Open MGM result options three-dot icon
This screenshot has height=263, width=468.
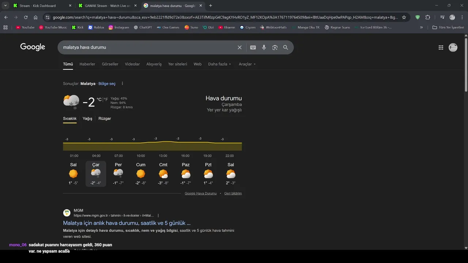click(x=158, y=216)
